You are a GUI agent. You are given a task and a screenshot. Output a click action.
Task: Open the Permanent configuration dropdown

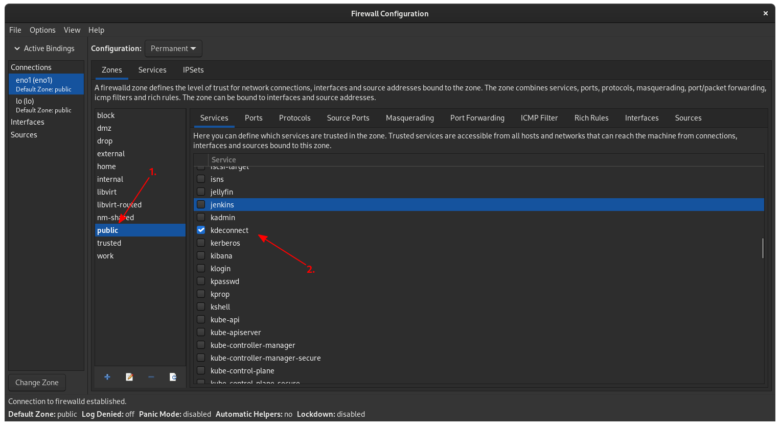(x=173, y=48)
